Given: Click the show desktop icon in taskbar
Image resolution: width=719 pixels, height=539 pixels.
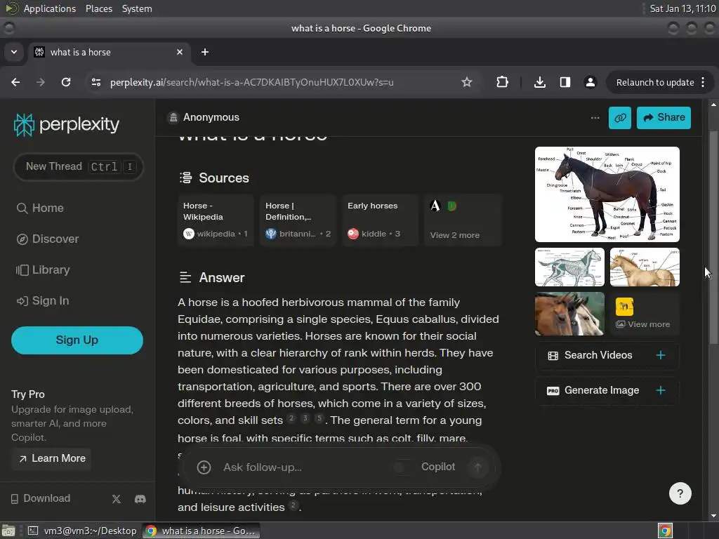Looking at the screenshot, I should [8, 531].
